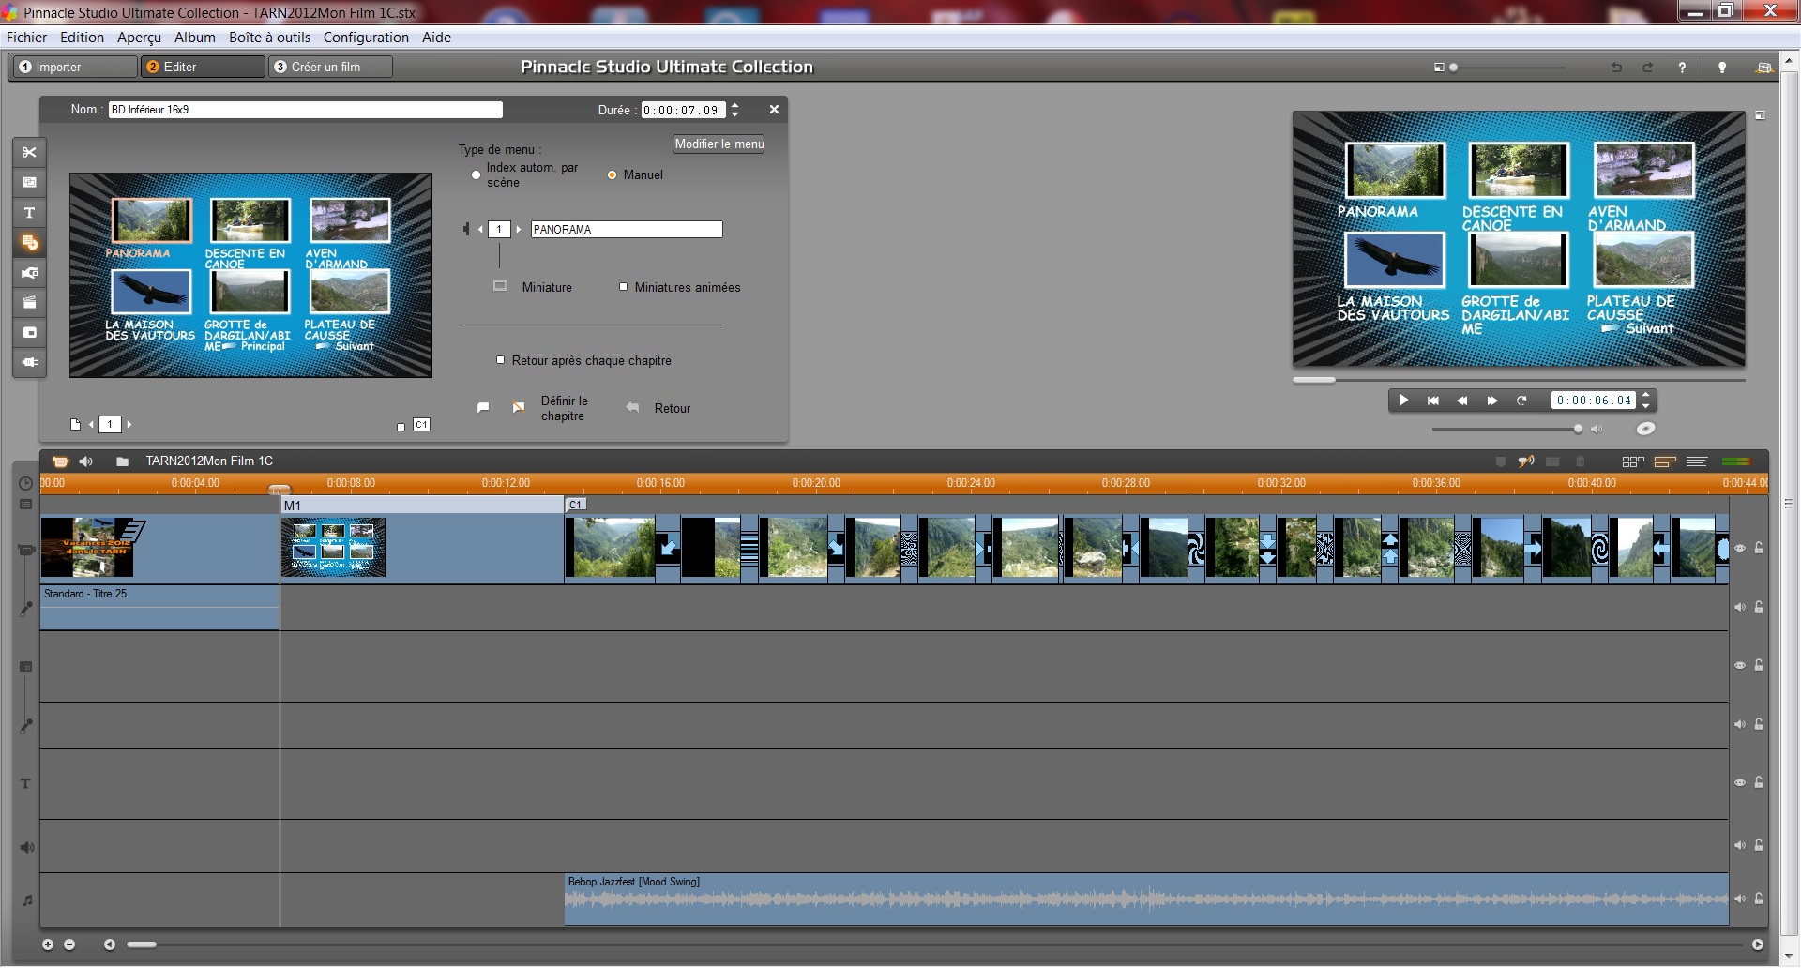Click the trash delete clip icon
This screenshot has height=968, width=1801.
click(x=1580, y=461)
